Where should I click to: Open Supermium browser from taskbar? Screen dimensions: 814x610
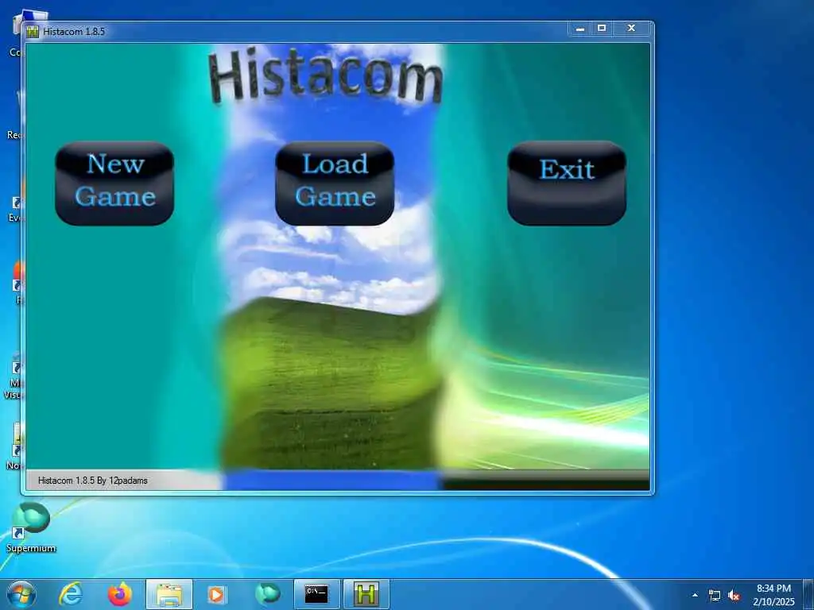267,594
